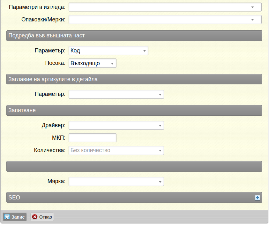Save the form with Запис button
This screenshot has height=225, width=269.
[x=15, y=217]
